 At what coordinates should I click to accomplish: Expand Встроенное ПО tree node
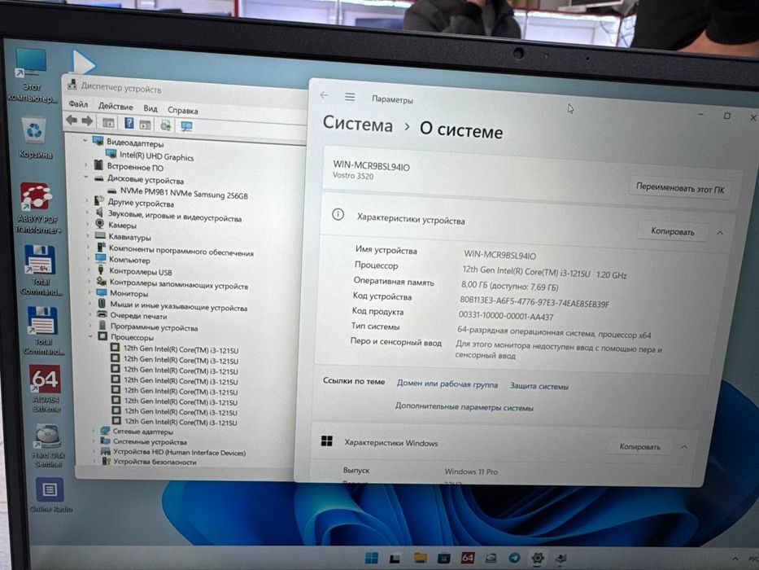point(85,165)
